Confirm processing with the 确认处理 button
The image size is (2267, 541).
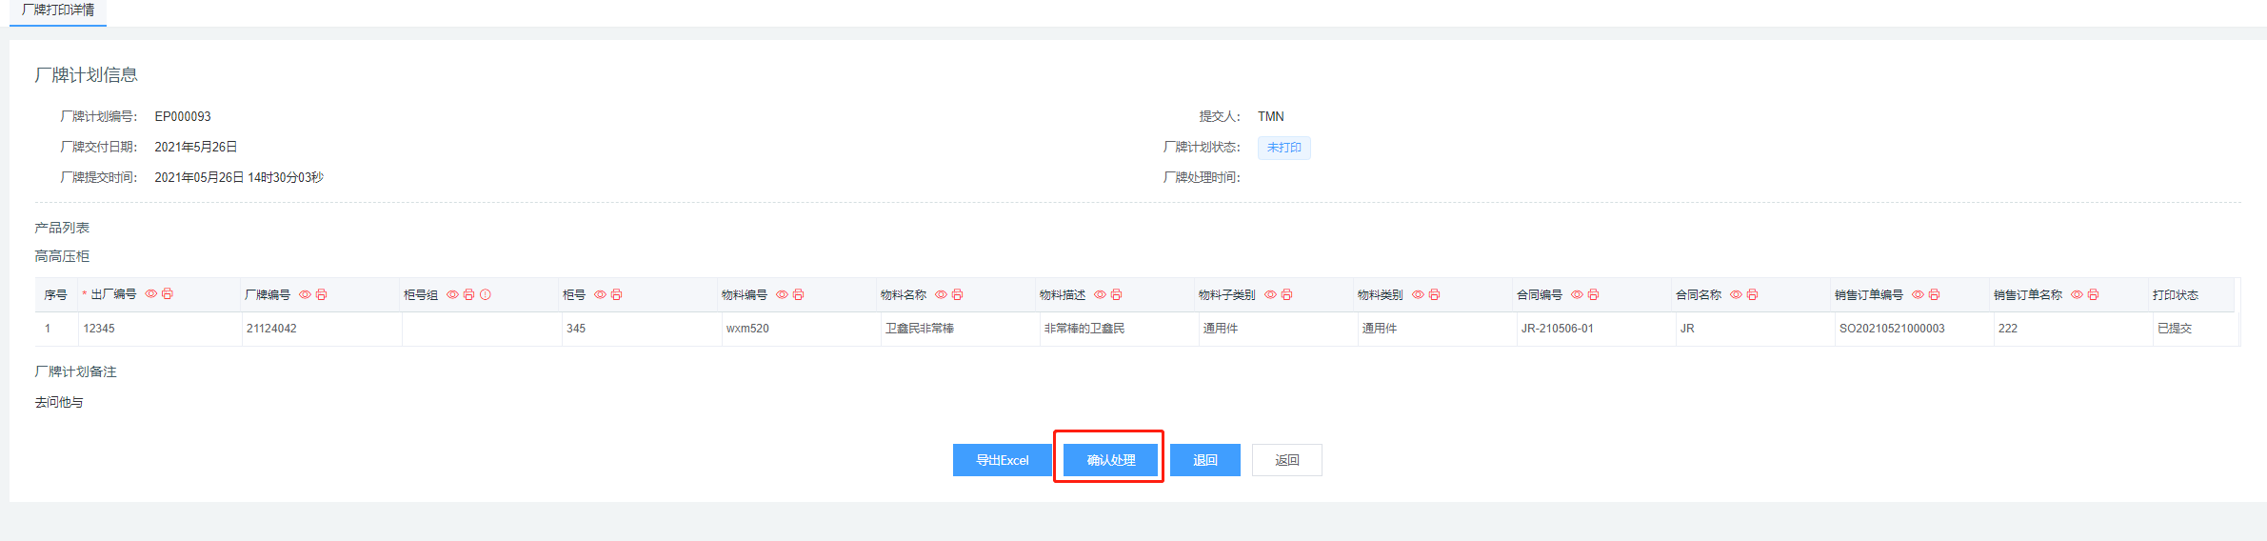[1110, 460]
